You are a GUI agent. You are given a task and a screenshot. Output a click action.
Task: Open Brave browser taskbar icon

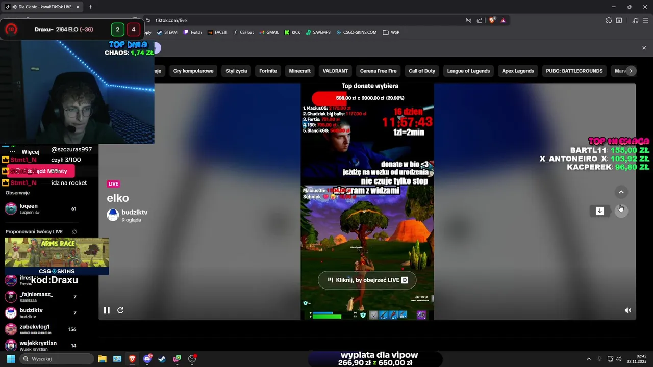pyautogui.click(x=132, y=359)
